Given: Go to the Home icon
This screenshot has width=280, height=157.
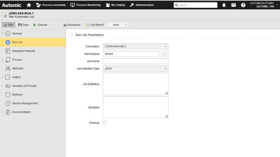Looking at the screenshot, I should coord(29,5).
